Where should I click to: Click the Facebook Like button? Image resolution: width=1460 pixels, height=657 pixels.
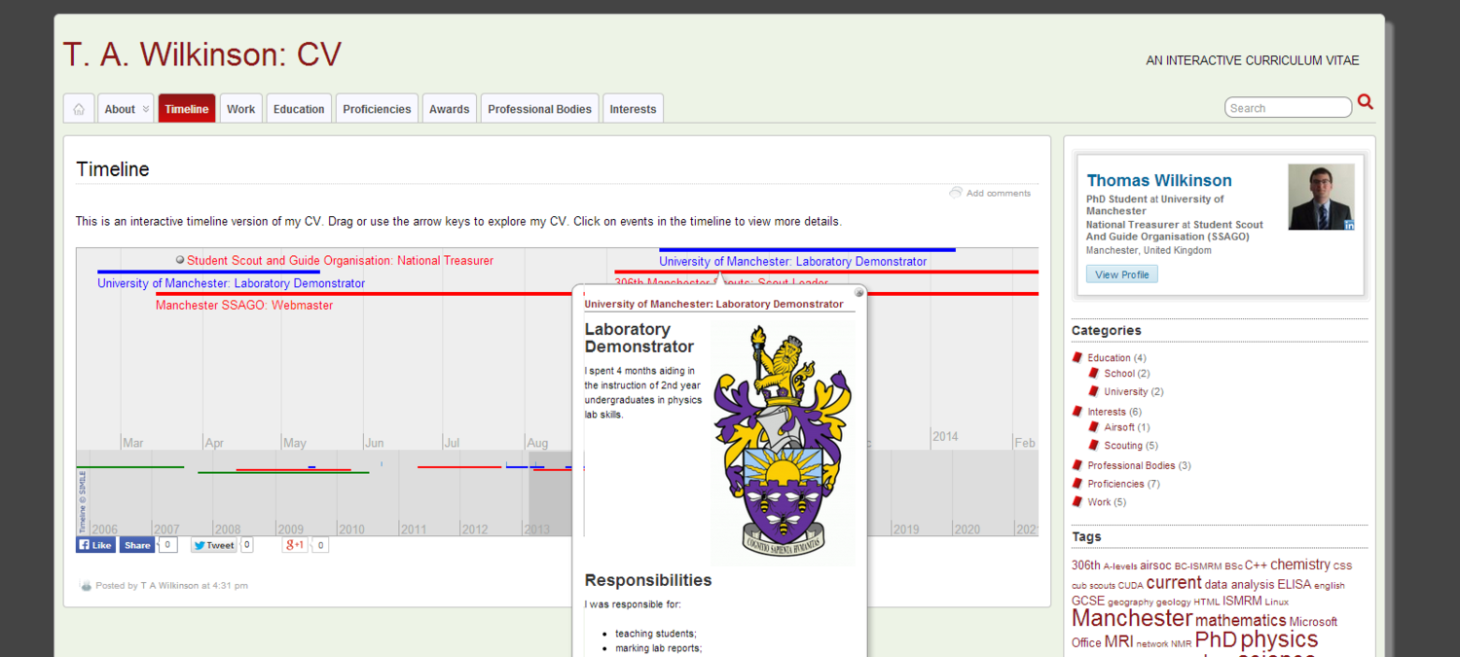(96, 545)
